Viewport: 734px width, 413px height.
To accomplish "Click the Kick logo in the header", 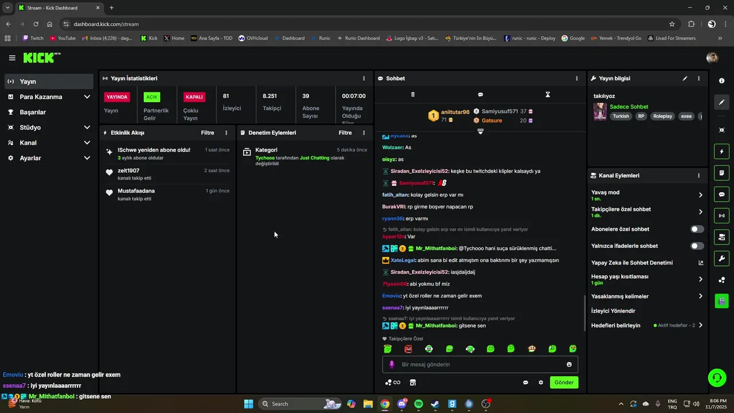I will coord(41,57).
